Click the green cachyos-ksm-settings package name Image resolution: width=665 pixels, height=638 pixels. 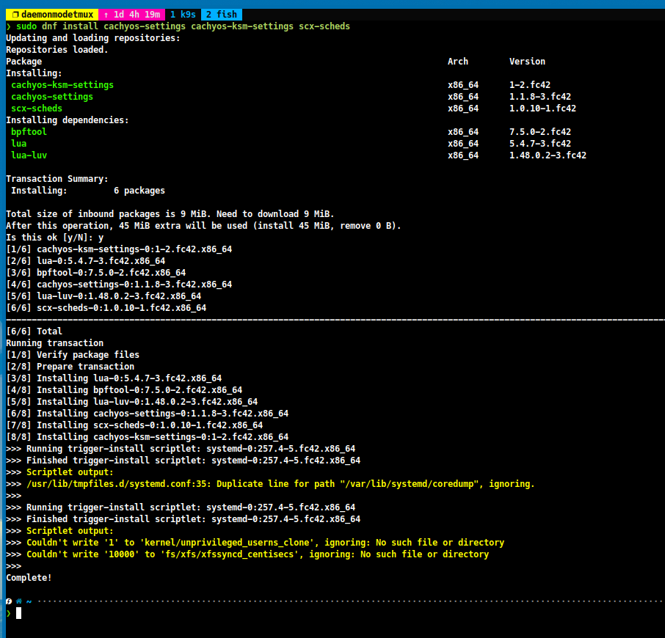(x=62, y=85)
